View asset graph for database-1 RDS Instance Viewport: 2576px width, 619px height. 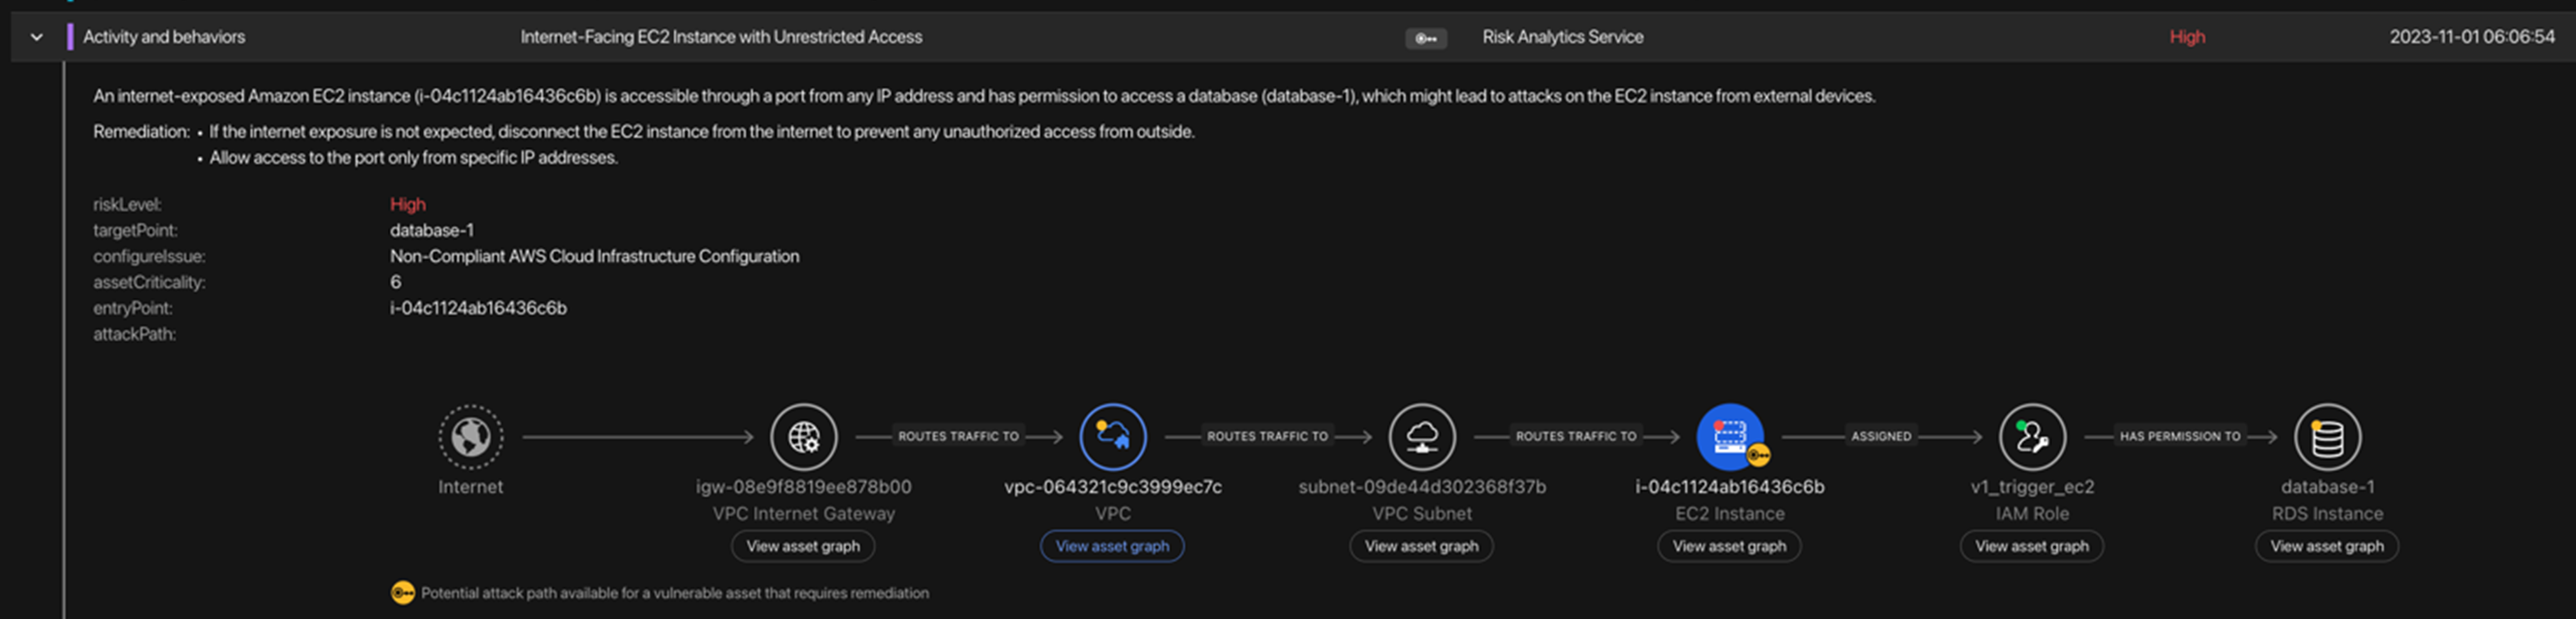2326,546
